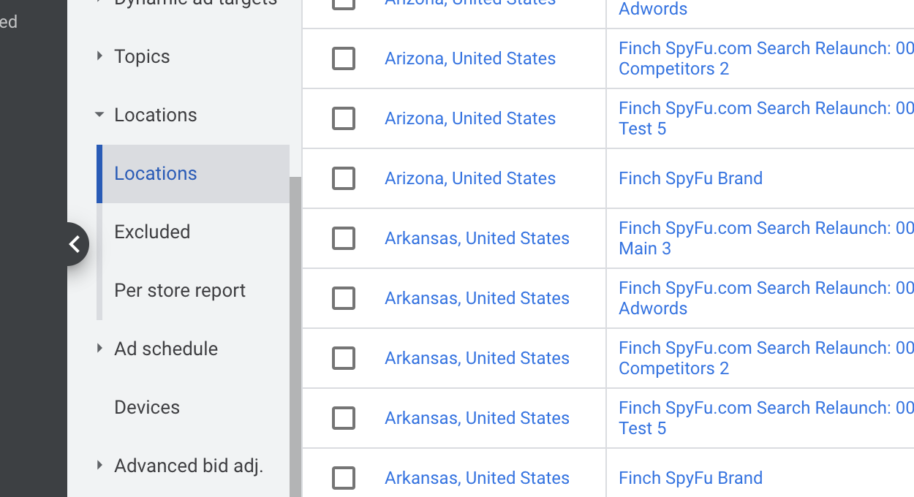The width and height of the screenshot is (914, 497).
Task: Expand the Topics section
Action: pyautogui.click(x=100, y=56)
